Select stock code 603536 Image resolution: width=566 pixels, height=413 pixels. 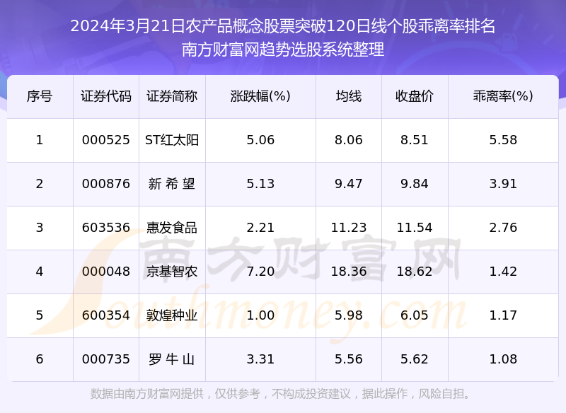coord(105,228)
